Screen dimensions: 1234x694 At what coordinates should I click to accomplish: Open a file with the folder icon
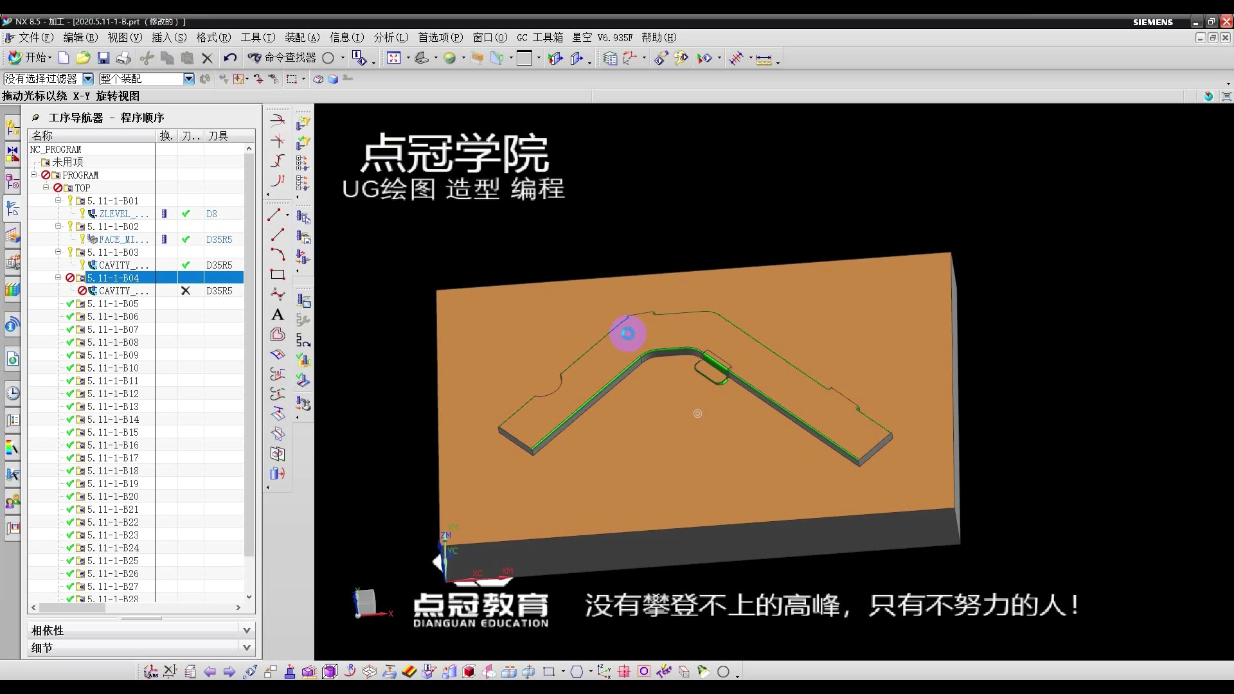click(83, 58)
